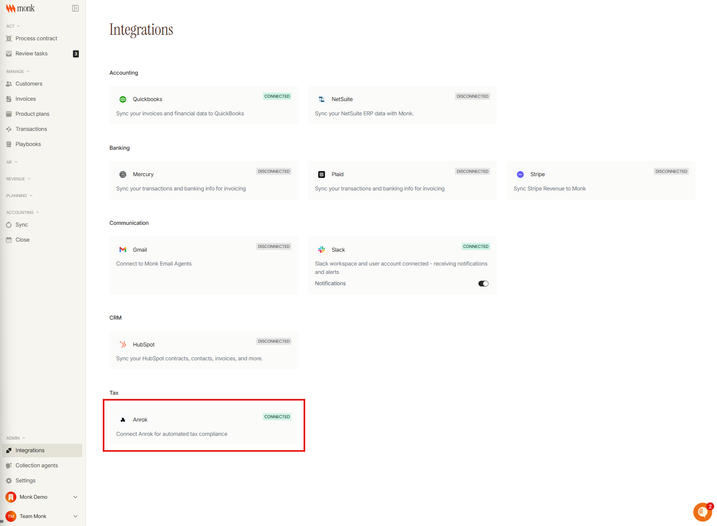The height and width of the screenshot is (526, 717).
Task: Click the Mercury banking integration card
Action: [203, 180]
